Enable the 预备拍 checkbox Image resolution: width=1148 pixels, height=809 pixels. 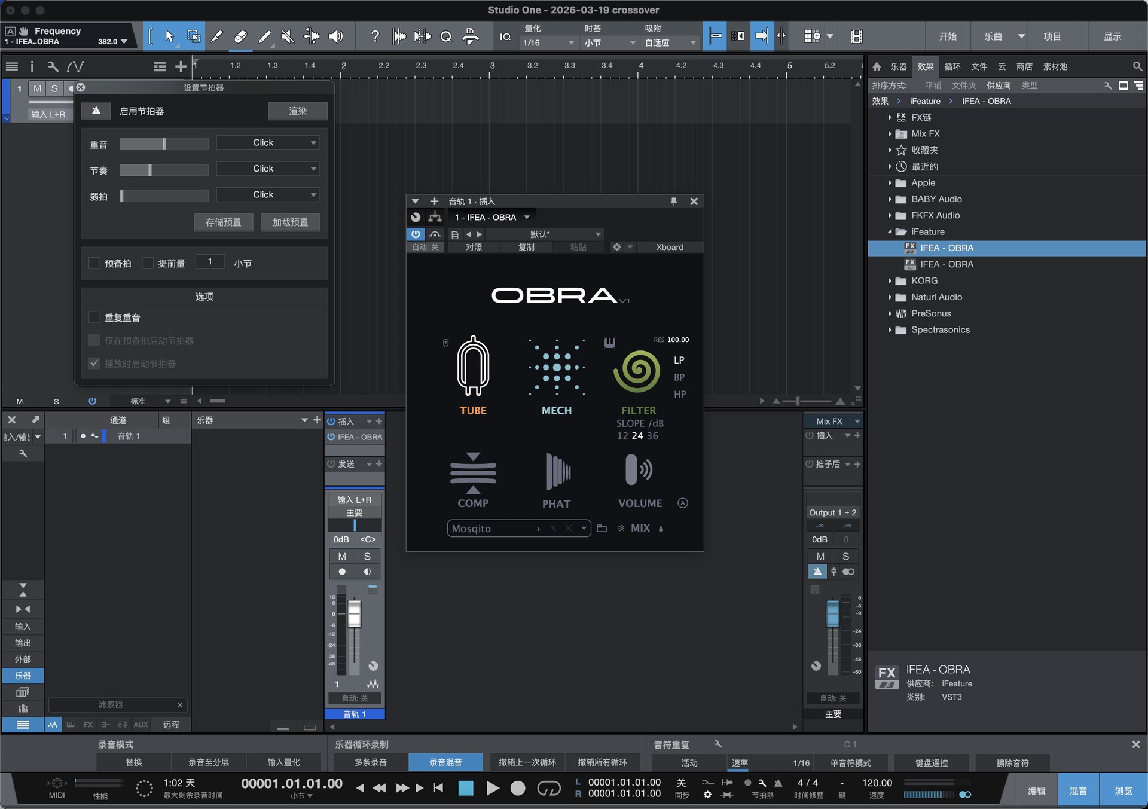coord(94,263)
